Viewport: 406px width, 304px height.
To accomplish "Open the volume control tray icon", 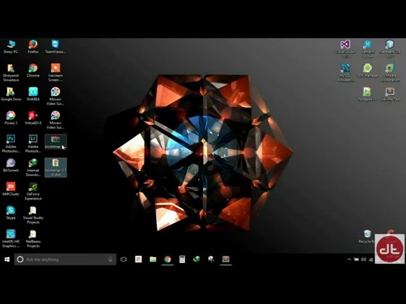I will click(363, 259).
